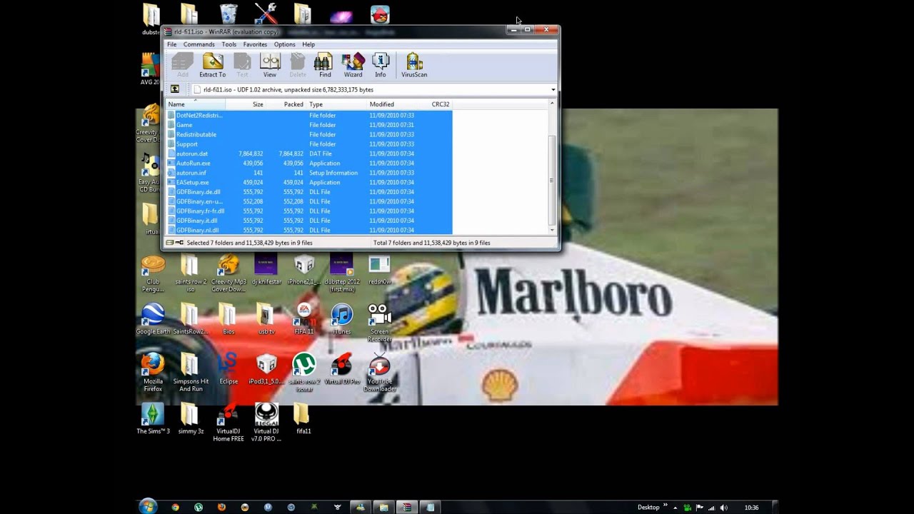
Task: Click the WinRAR taskbar button
Action: click(407, 507)
